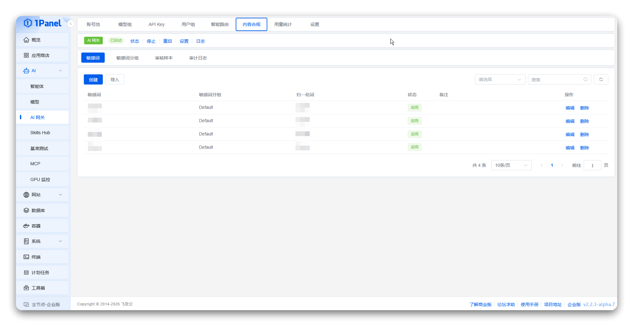This screenshot has height=326, width=633.
Task: Open the 概览 home icon item
Action: [42, 40]
